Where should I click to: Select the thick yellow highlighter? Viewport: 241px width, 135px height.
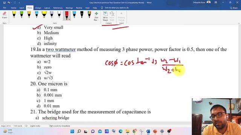pos(44,15)
